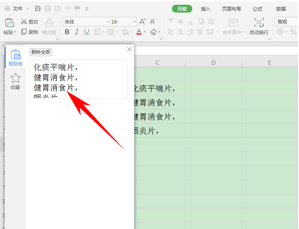This screenshot has height=229, width=299.
Task: Click the Save icon in quick toolbar
Action: pyautogui.click(x=37, y=9)
